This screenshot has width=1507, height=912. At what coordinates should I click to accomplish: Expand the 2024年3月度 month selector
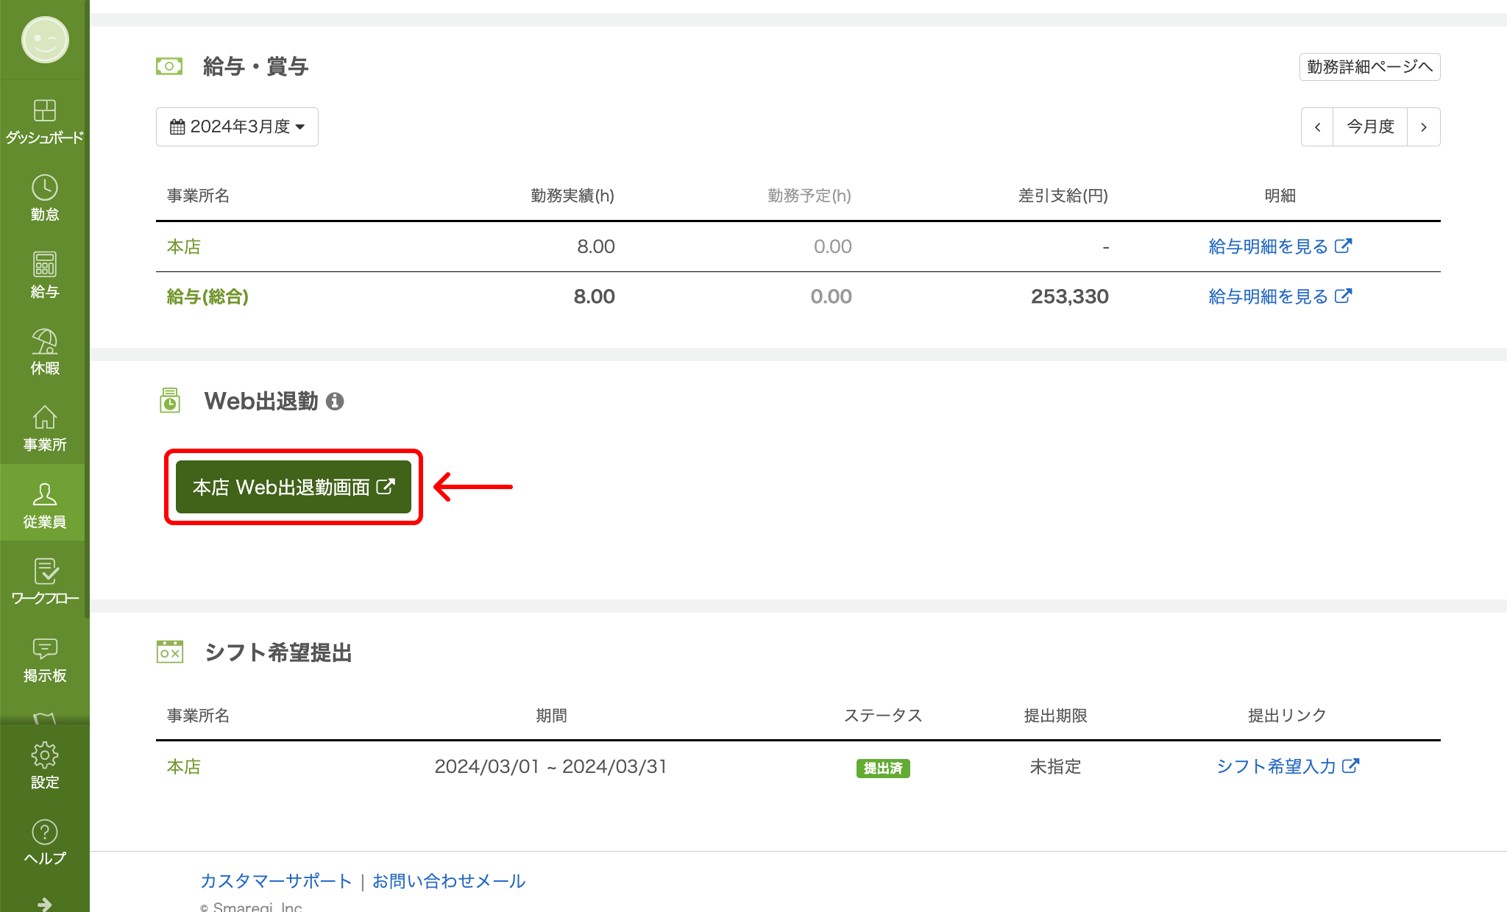[237, 127]
